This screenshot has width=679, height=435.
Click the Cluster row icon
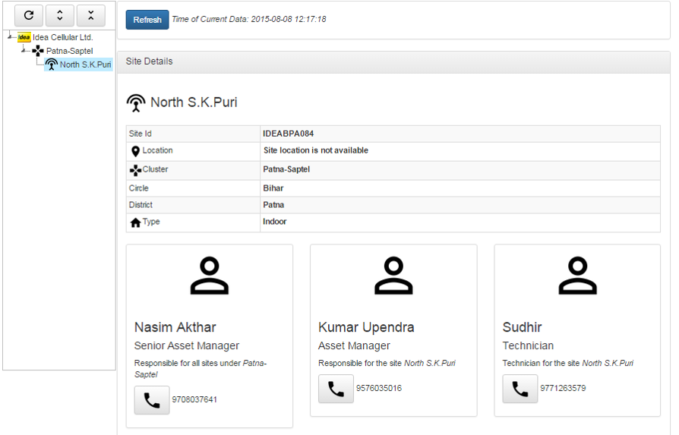(x=135, y=170)
